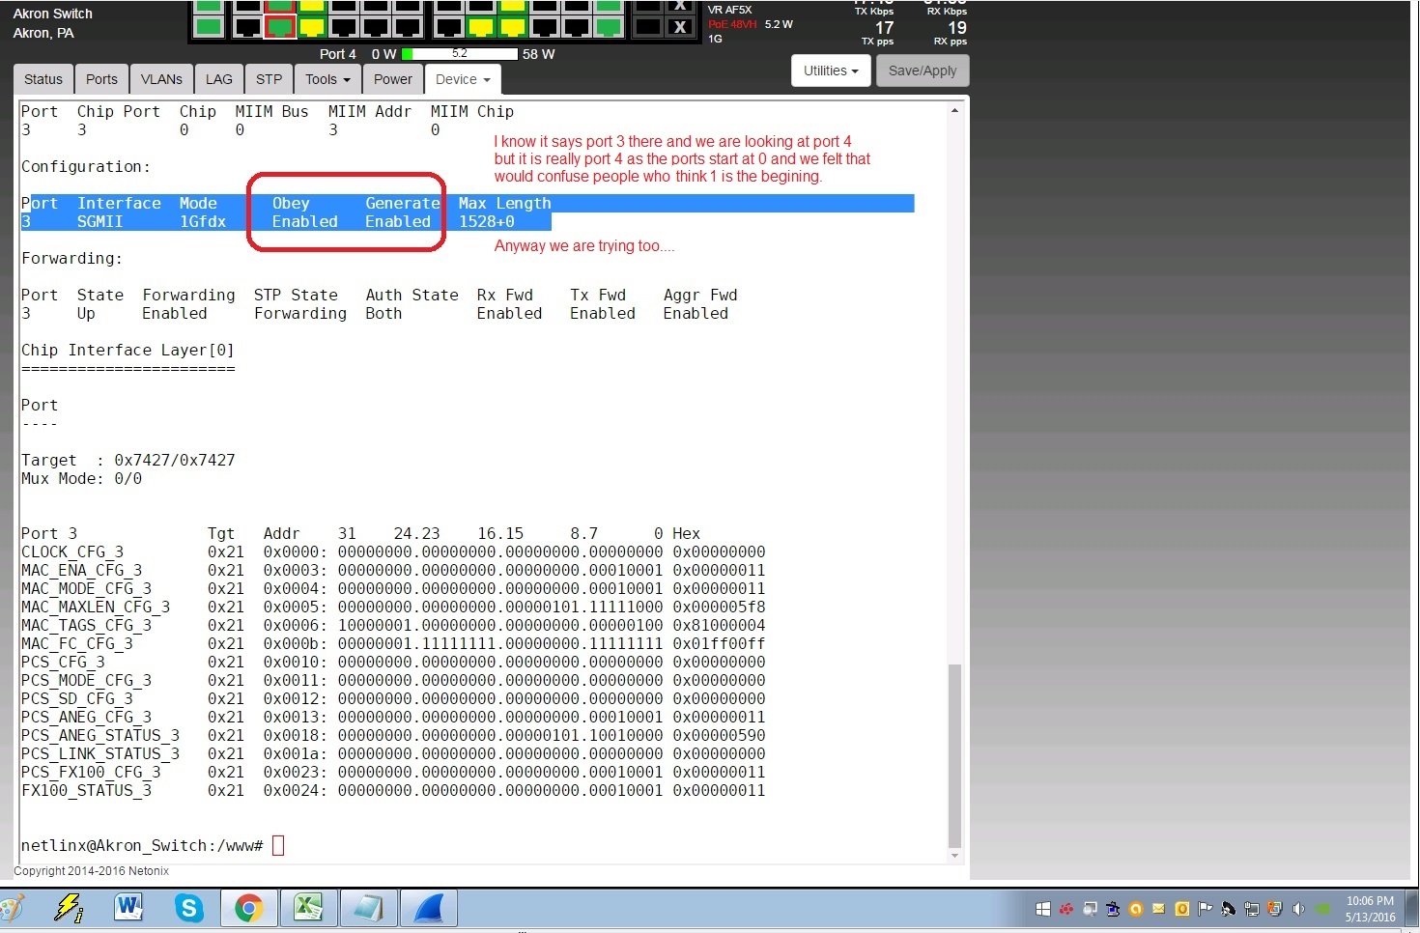Select the STP tab
Image resolution: width=1420 pixels, height=933 pixels.
270,79
